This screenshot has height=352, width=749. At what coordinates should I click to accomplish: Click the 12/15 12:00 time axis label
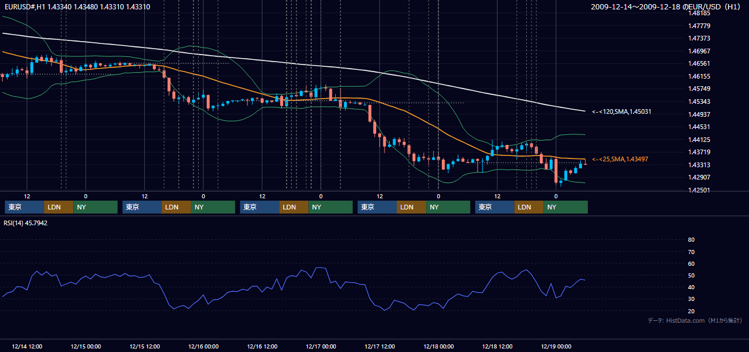tap(144, 346)
